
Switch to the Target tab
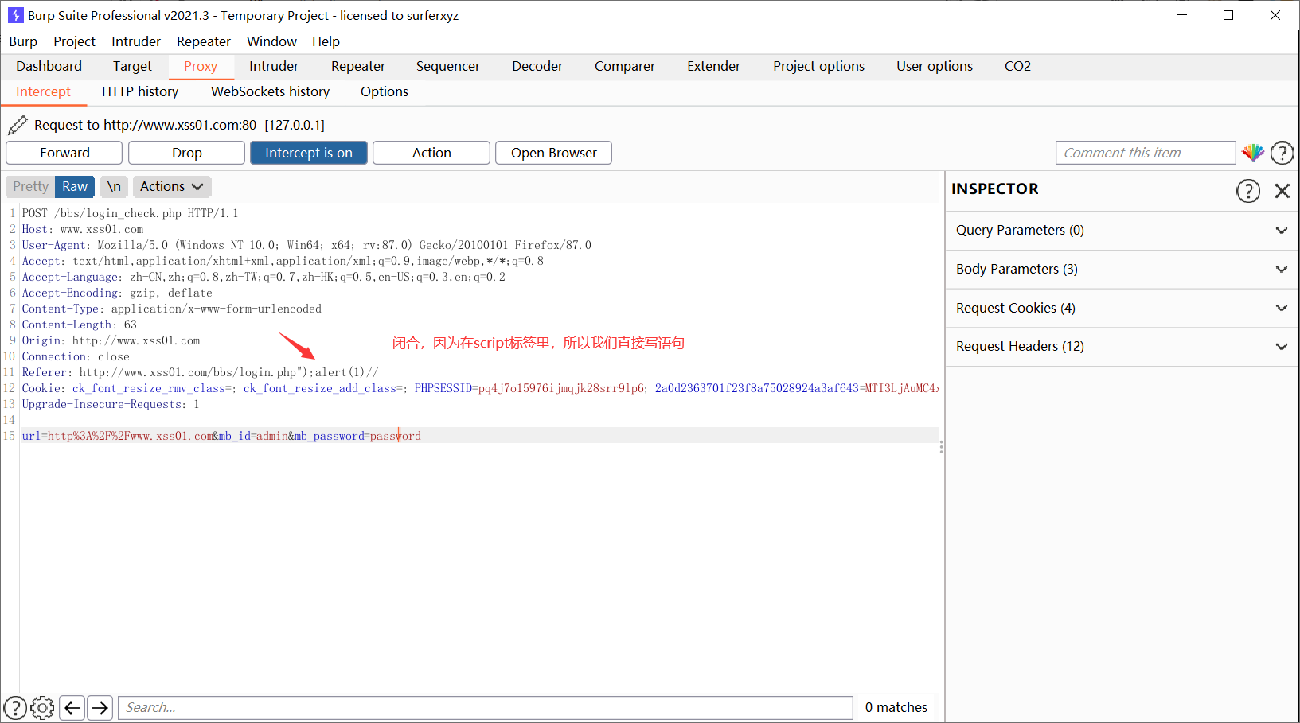[x=132, y=66]
